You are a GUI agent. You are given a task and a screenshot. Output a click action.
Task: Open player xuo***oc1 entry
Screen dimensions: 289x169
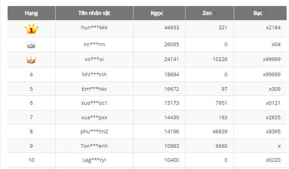(x=94, y=103)
